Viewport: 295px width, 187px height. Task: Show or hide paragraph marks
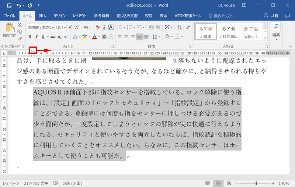188,27
